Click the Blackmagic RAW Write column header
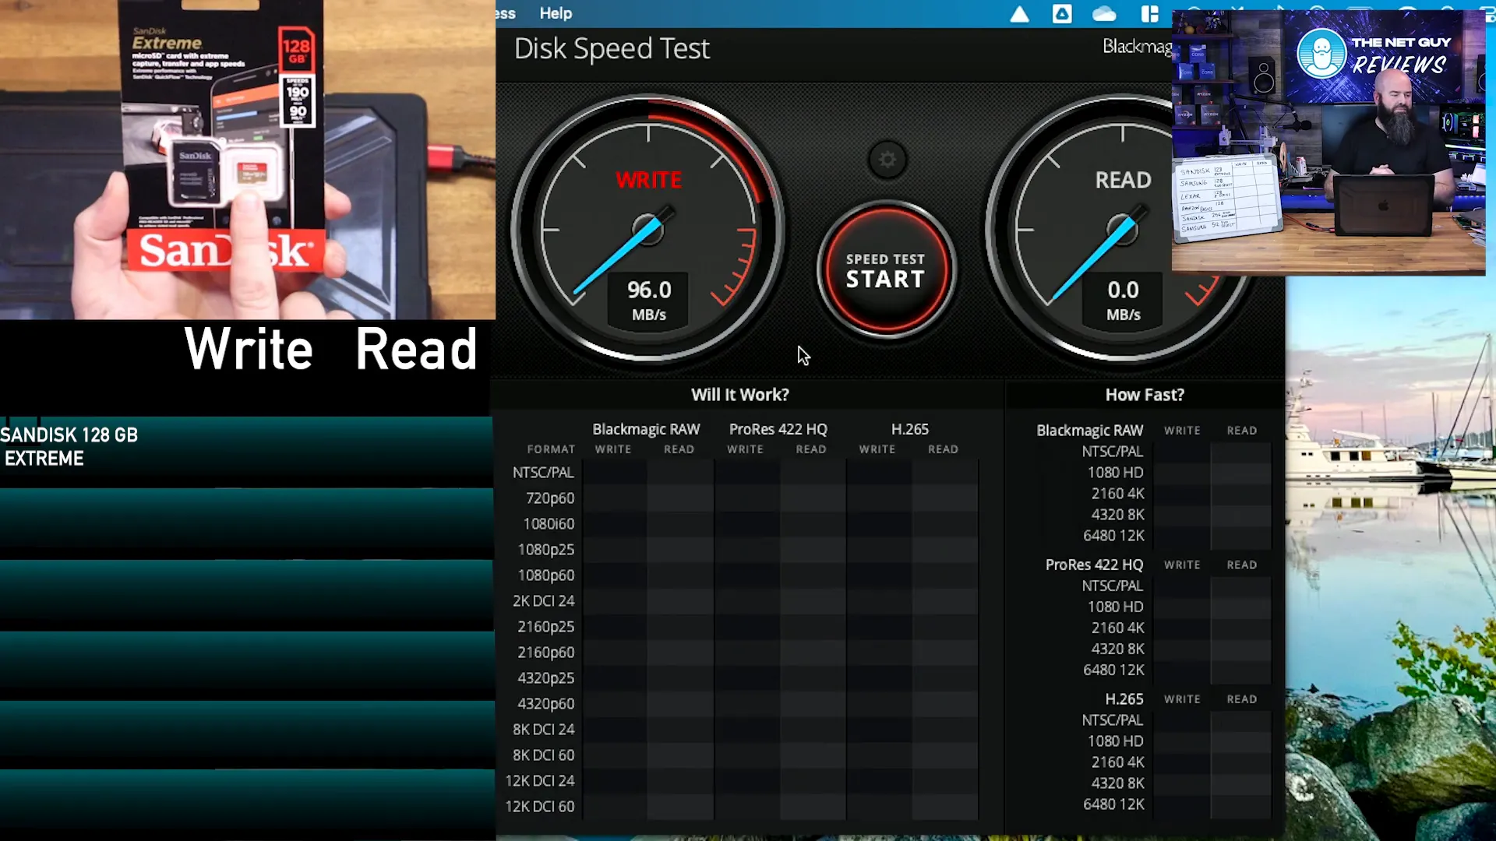 613,449
